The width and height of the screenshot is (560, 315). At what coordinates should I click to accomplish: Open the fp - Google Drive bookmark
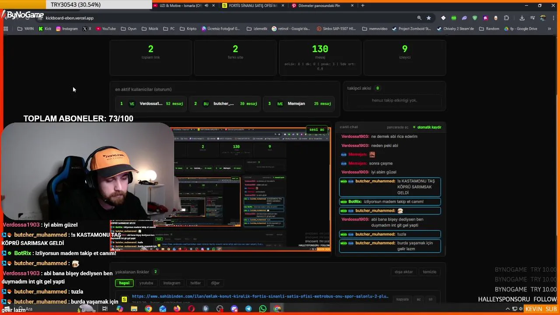point(520,29)
